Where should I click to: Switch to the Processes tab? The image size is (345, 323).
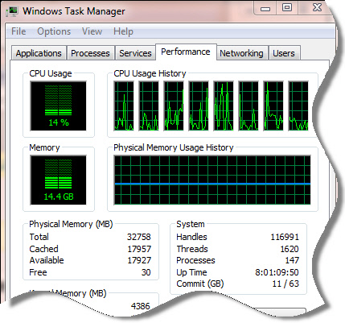(x=90, y=53)
